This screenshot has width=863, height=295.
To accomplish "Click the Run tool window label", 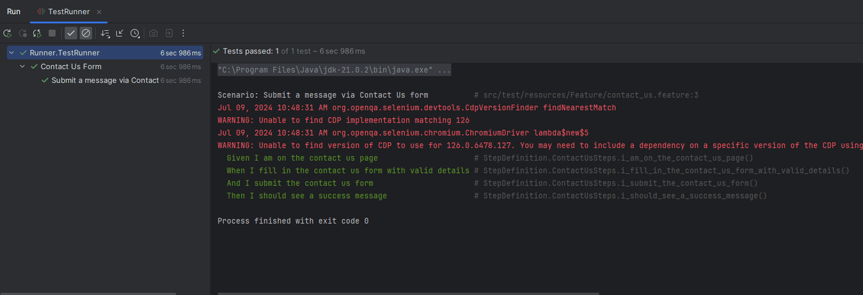I will (x=14, y=12).
